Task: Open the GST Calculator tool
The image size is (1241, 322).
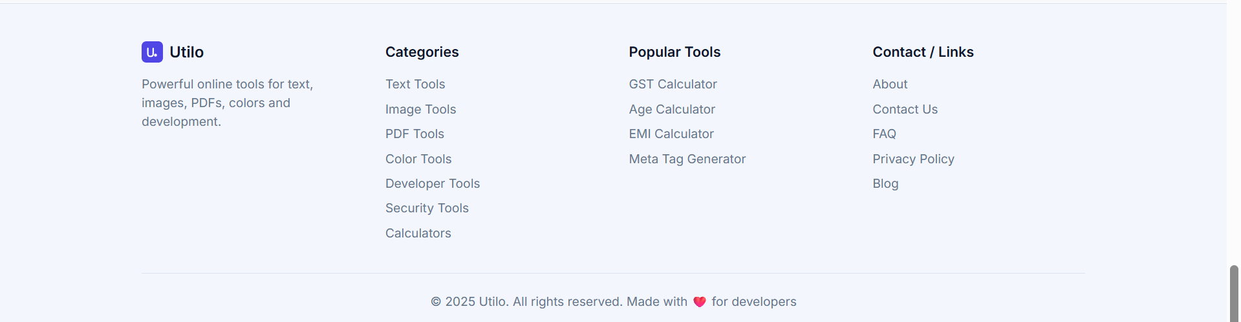Action: pyautogui.click(x=673, y=85)
